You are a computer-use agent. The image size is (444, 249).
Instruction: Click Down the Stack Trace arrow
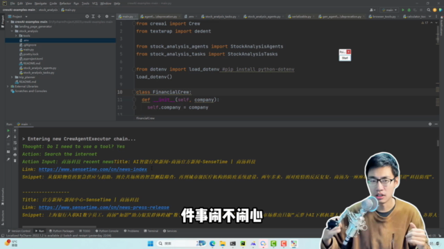tap(15, 137)
